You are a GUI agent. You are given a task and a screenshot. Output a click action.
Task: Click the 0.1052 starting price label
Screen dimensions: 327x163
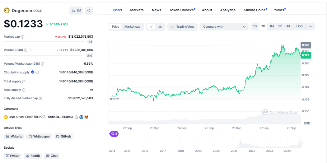pyautogui.click(x=114, y=99)
